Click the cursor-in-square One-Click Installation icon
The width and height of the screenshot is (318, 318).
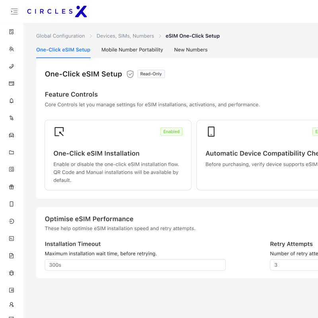59,132
